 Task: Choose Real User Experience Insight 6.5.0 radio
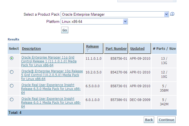(12, 86)
